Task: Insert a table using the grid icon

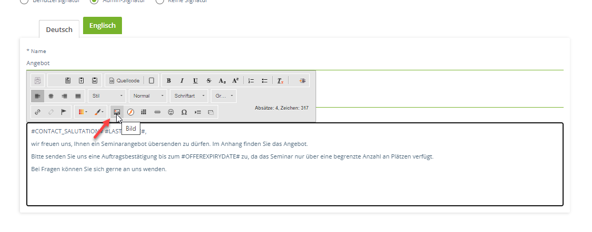Action: click(144, 112)
